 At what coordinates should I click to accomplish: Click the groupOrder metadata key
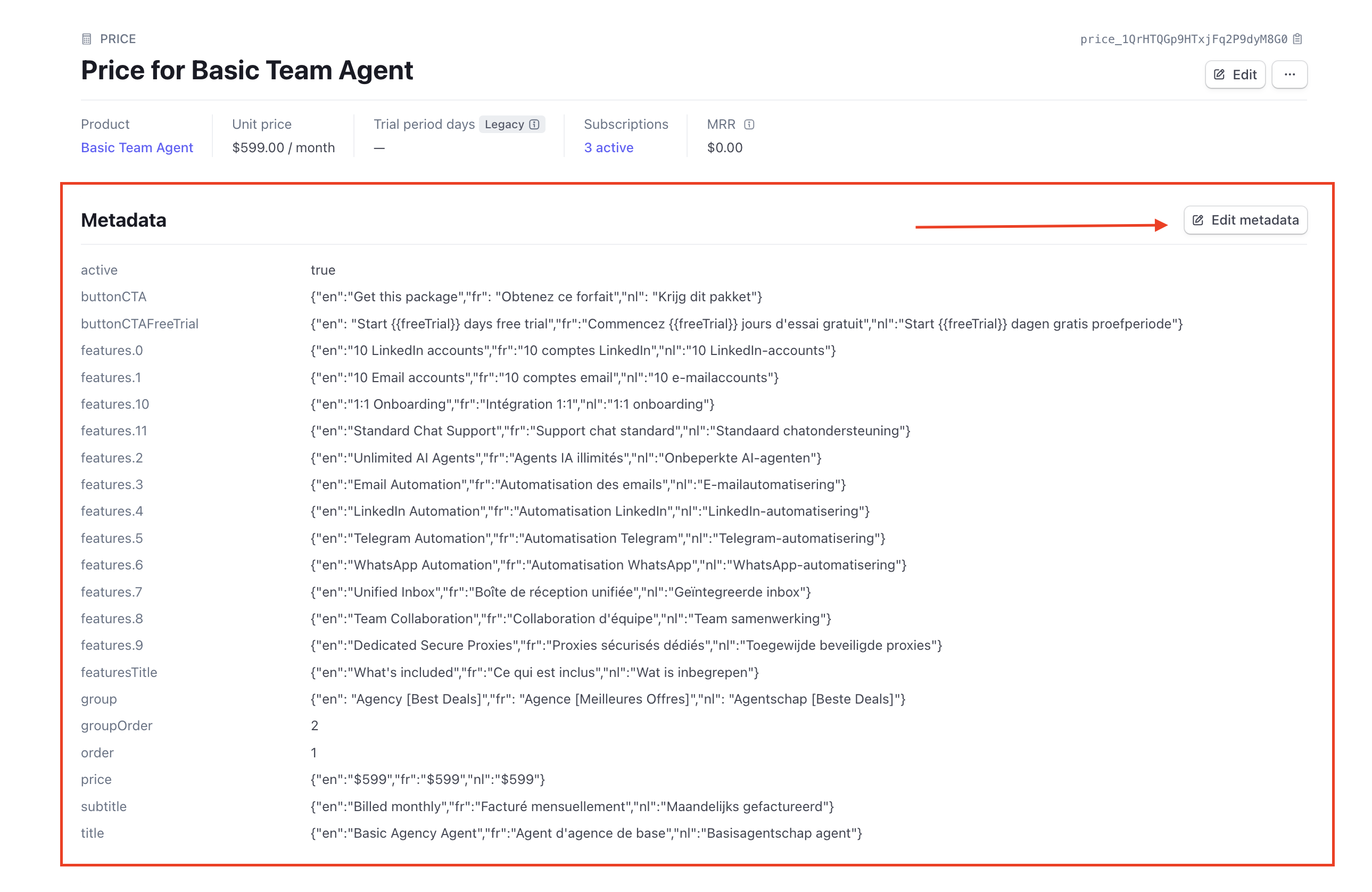point(117,726)
